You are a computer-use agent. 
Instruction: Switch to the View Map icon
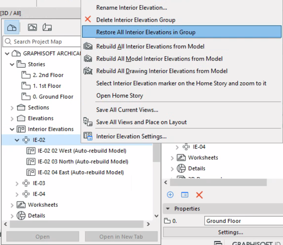[32, 28]
